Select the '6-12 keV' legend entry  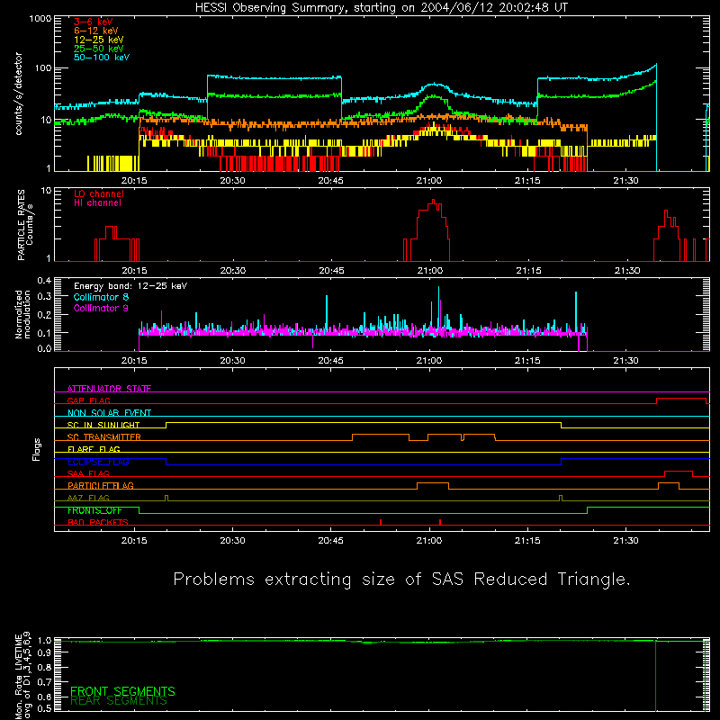(96, 31)
